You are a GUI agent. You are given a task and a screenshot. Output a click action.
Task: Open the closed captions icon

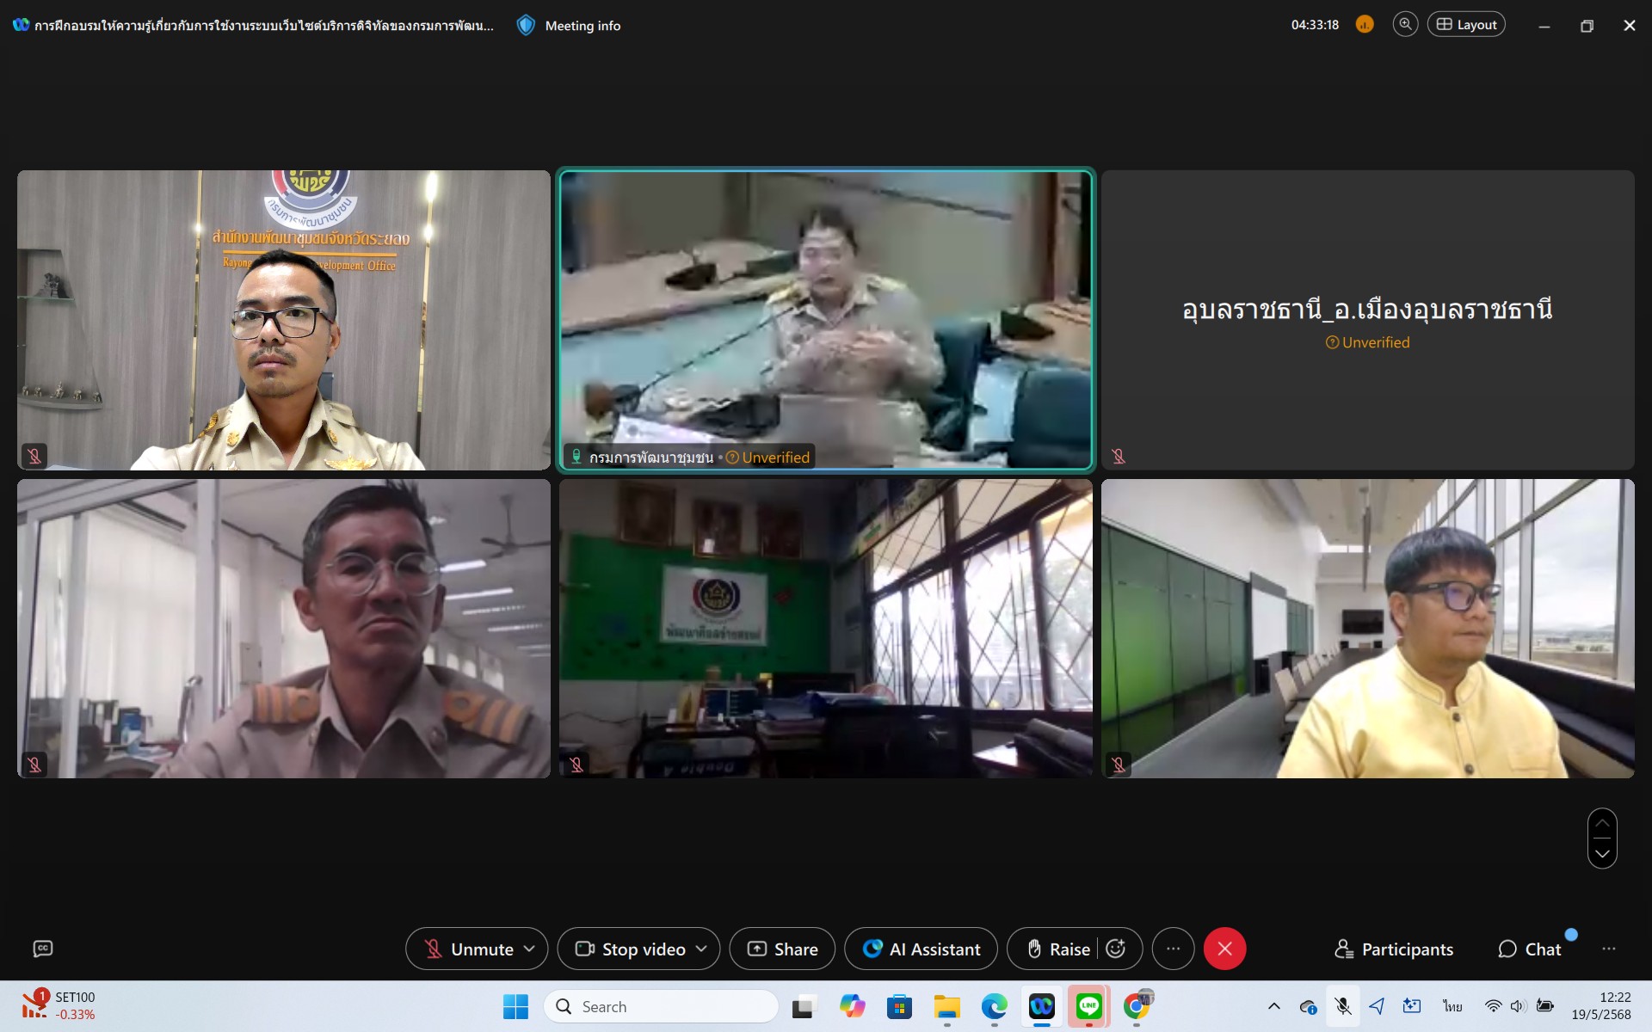[43, 949]
